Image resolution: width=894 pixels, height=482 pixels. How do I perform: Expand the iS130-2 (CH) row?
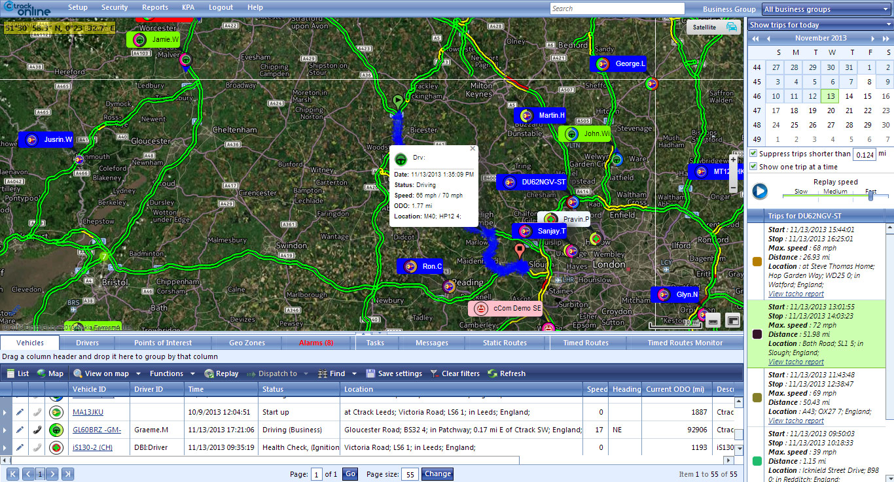tap(6, 447)
